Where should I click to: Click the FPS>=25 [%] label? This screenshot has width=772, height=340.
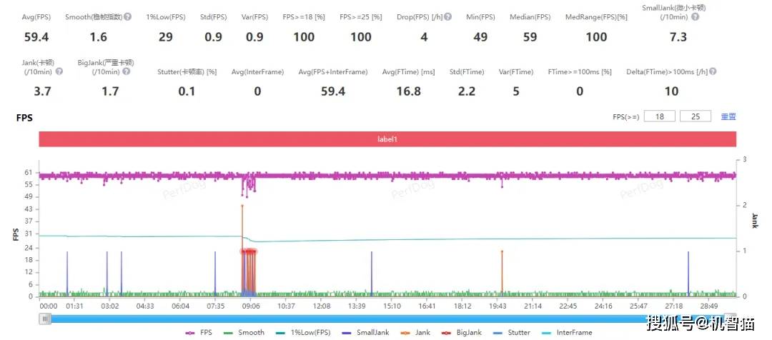[361, 17]
